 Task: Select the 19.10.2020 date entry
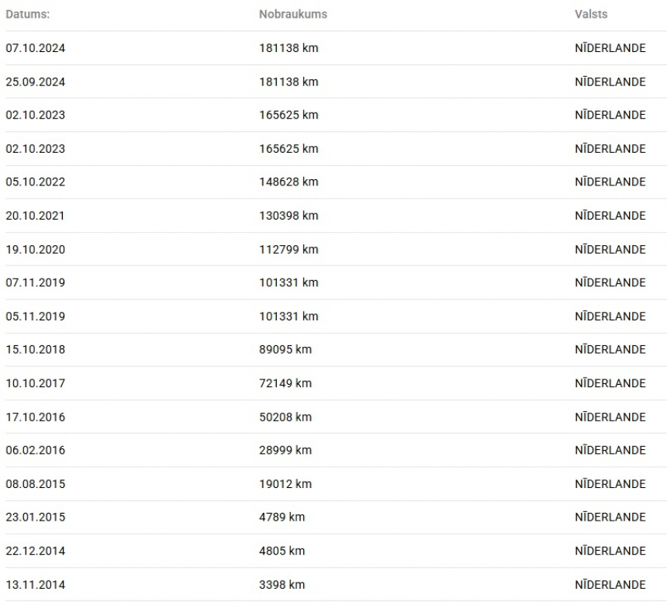pos(36,249)
